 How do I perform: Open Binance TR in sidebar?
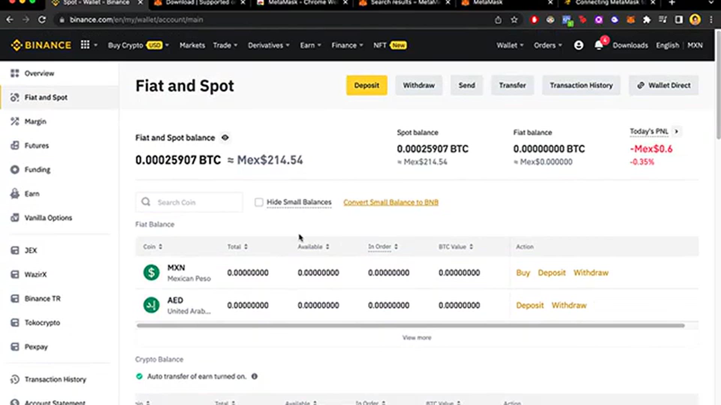pos(42,298)
